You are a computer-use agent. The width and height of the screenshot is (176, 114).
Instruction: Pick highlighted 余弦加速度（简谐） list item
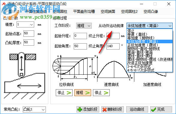click(x=150, y=41)
